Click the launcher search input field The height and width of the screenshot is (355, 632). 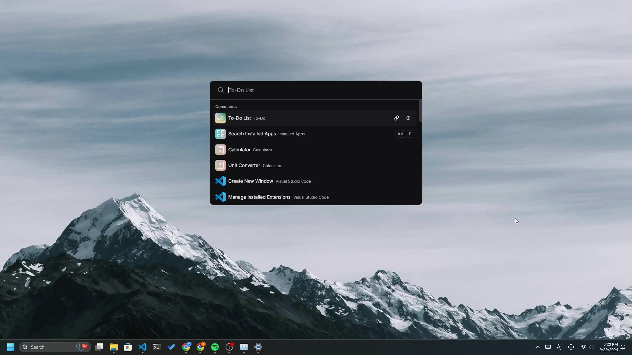coord(316,90)
